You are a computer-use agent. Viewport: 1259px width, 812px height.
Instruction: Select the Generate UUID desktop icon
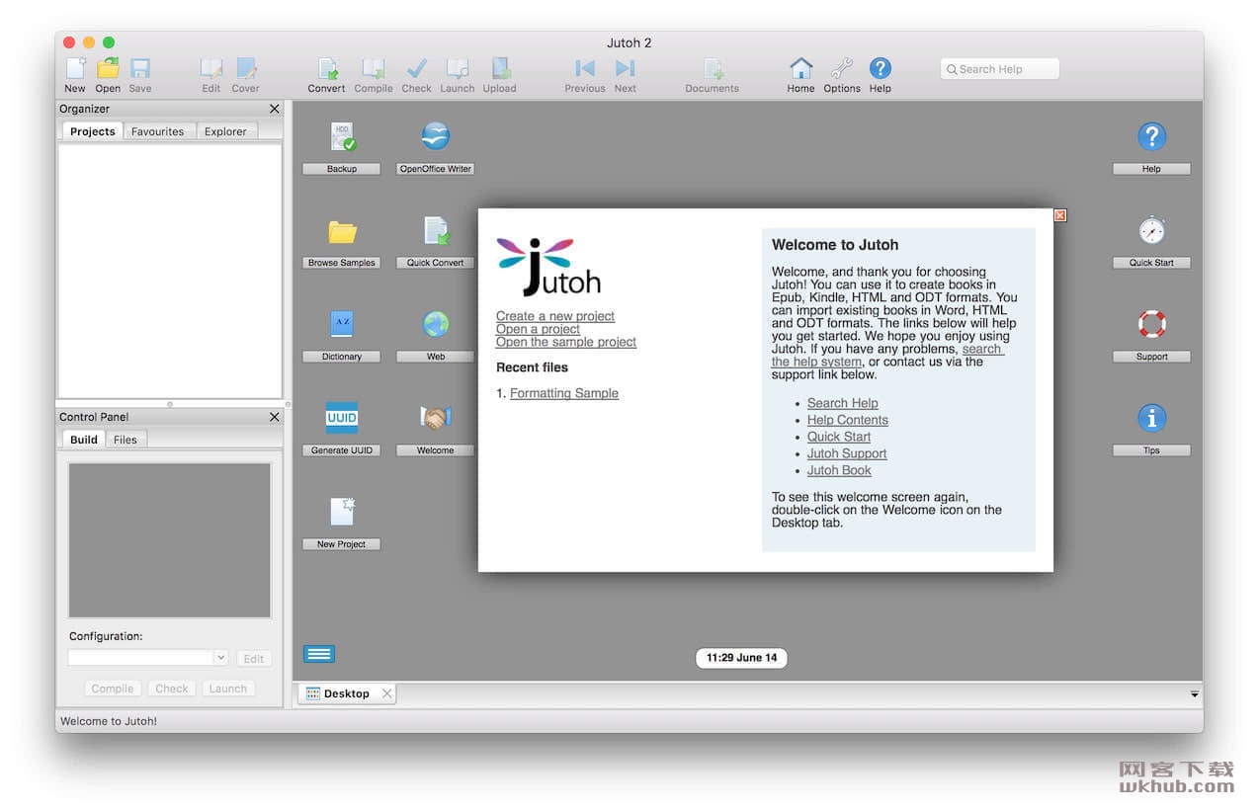(342, 418)
